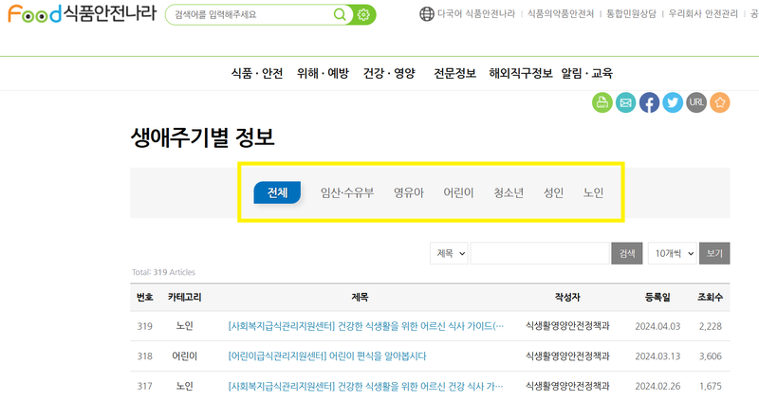Click the board search text field

tap(539, 253)
